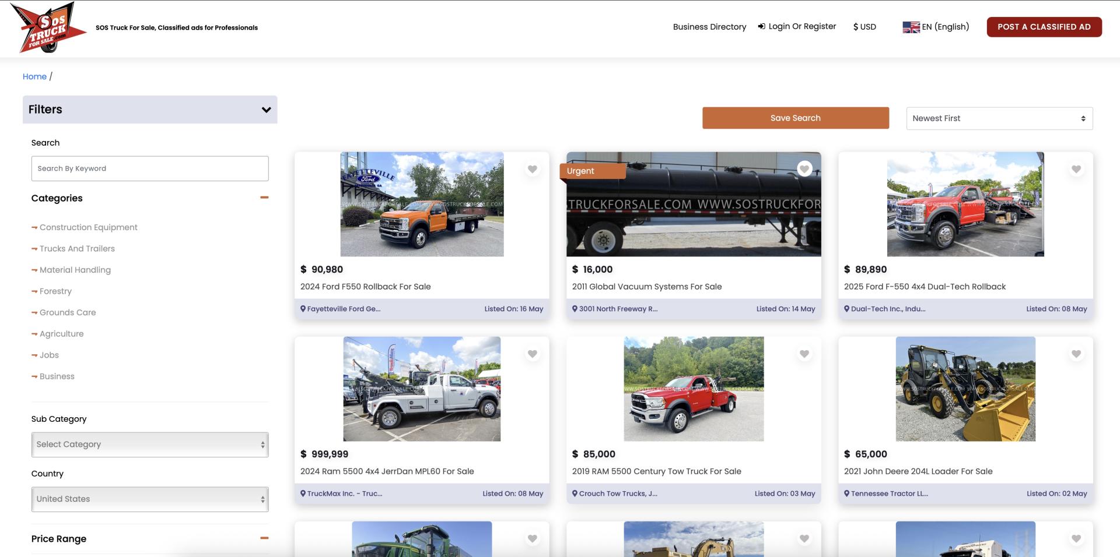Select Trucks And Trailers category
The image size is (1120, 557).
click(77, 249)
